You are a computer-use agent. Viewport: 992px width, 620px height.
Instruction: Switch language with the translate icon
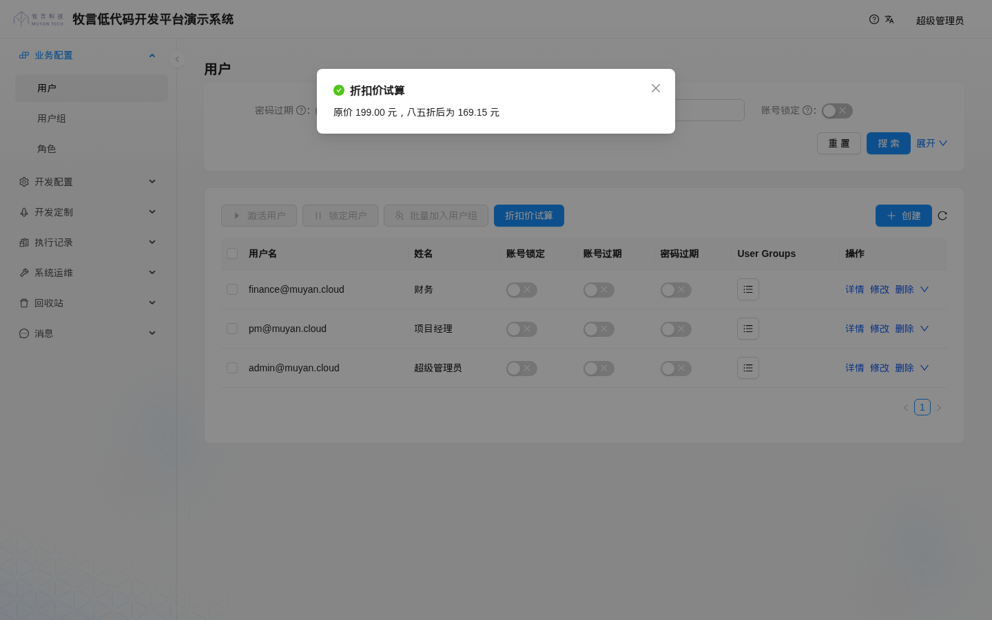(x=889, y=19)
